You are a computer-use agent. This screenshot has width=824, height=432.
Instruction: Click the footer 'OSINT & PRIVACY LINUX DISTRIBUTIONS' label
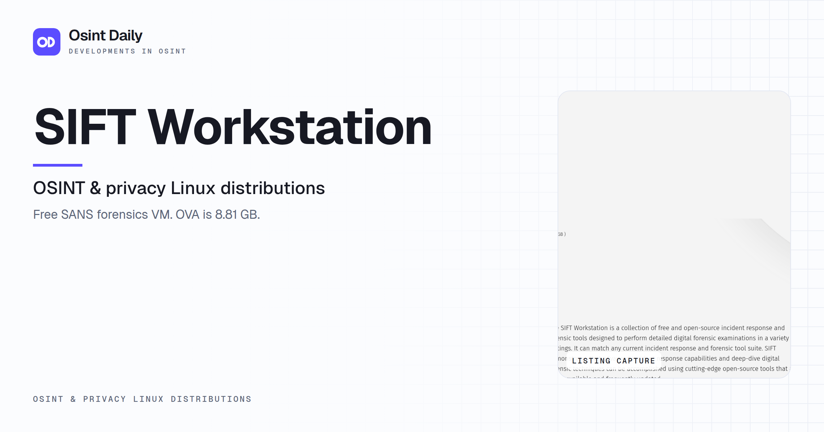142,399
